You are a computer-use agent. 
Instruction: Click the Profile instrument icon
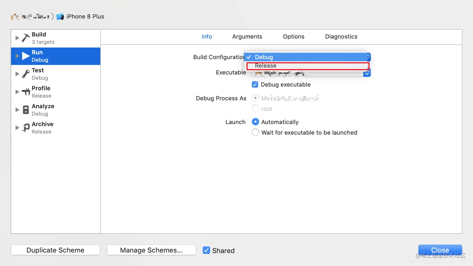(26, 92)
